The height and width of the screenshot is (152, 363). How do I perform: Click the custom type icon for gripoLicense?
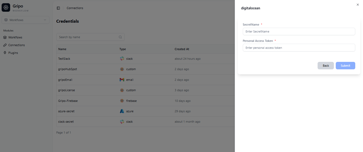tap(122, 90)
